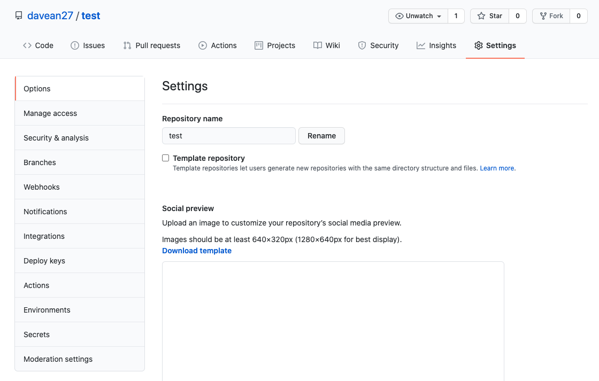Switch to the Projects tab
The image size is (599, 381).
pyautogui.click(x=275, y=45)
